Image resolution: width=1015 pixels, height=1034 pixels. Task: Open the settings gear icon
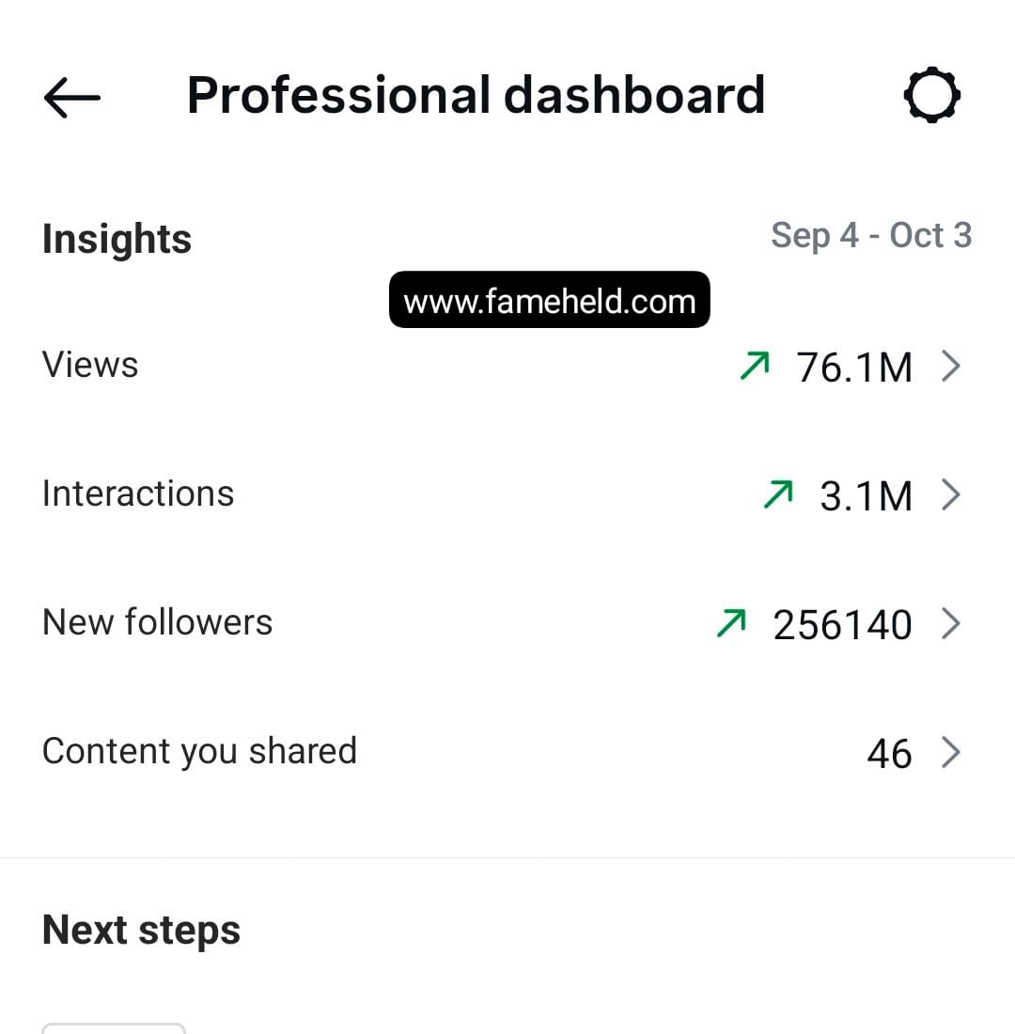pyautogui.click(x=931, y=95)
